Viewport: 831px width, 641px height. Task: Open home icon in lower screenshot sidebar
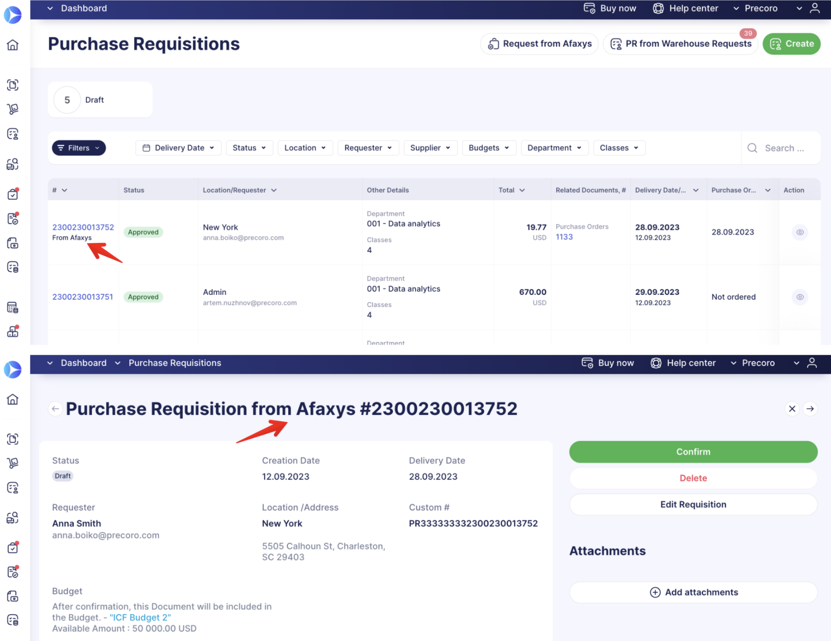point(13,399)
